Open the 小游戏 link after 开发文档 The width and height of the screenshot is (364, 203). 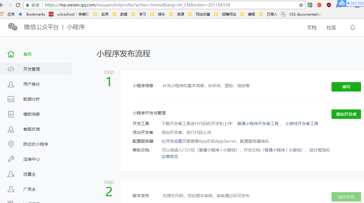tap(295, 150)
